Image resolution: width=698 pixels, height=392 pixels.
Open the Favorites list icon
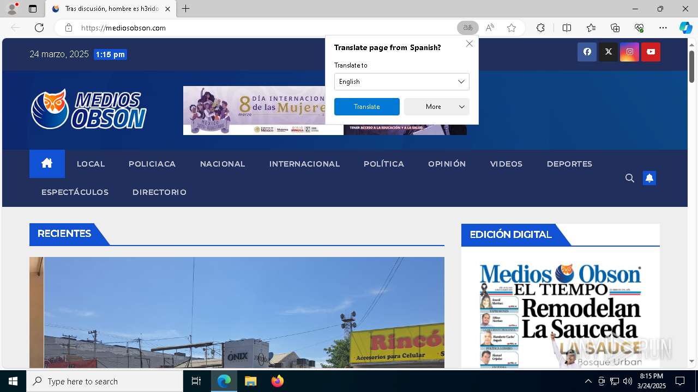click(591, 28)
